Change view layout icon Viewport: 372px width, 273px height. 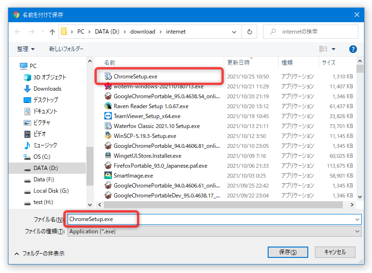pyautogui.click(x=323, y=49)
